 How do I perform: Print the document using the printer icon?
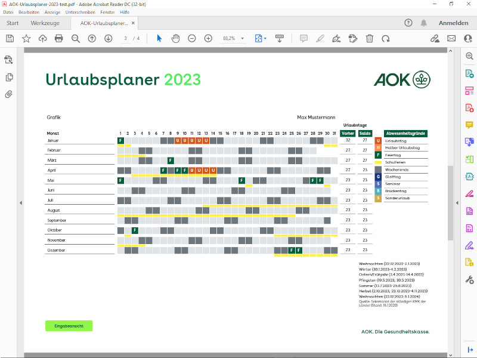[x=58, y=38]
